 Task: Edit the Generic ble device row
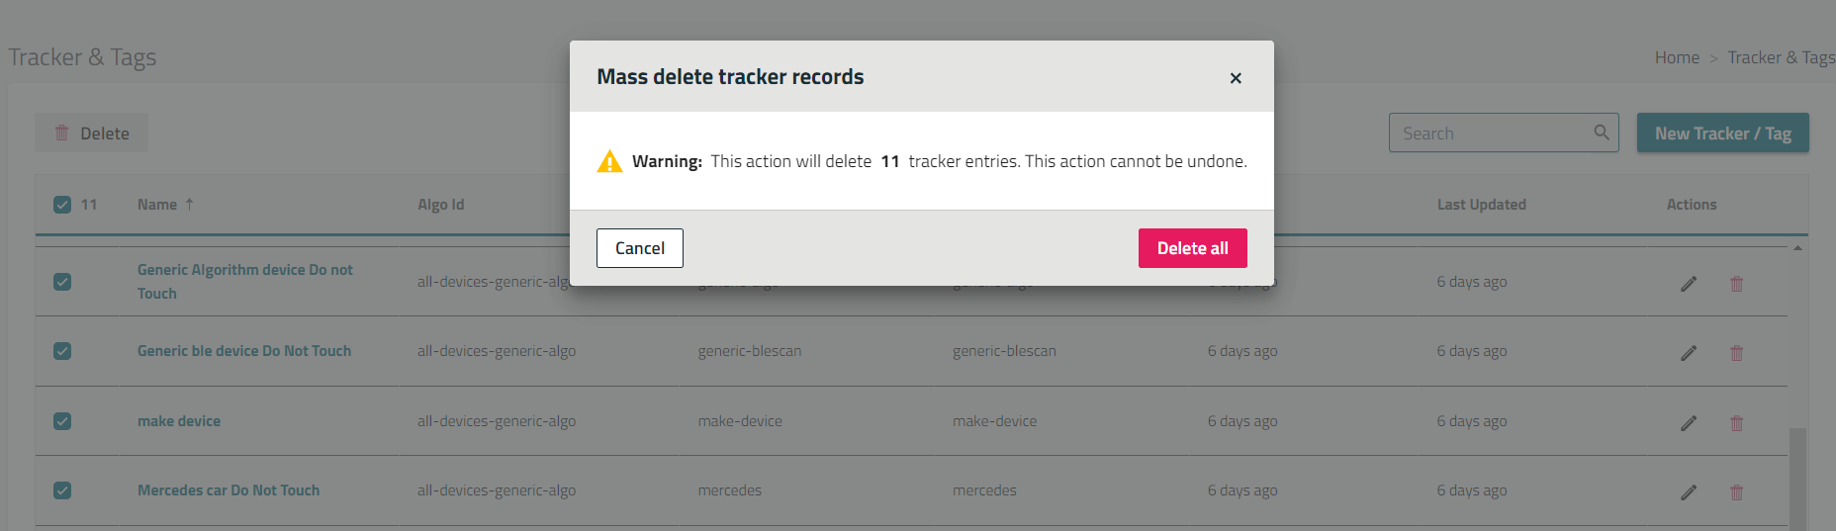[x=1689, y=353]
